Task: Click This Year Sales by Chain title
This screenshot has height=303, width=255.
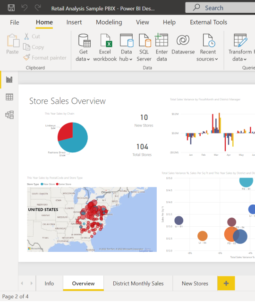Action: pyautogui.click(x=59, y=114)
